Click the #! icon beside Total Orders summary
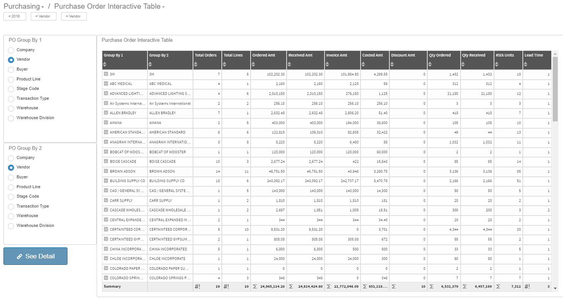The width and height of the screenshot is (563, 299). 198,286
